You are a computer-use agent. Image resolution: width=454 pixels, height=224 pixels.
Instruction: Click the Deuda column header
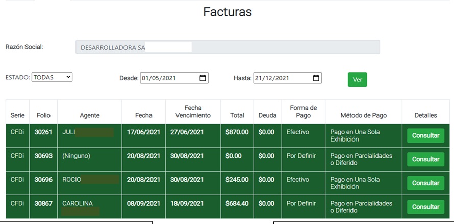pyautogui.click(x=267, y=116)
